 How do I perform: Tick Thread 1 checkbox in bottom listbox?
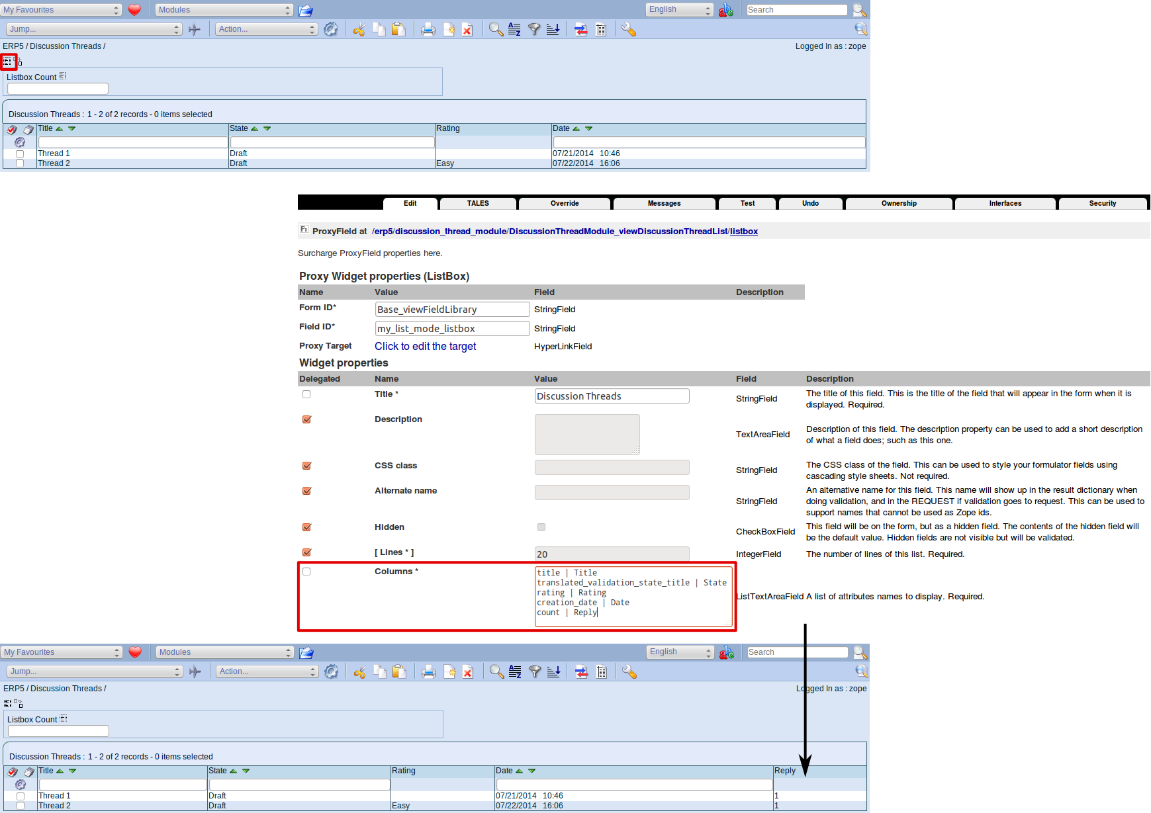(x=21, y=796)
